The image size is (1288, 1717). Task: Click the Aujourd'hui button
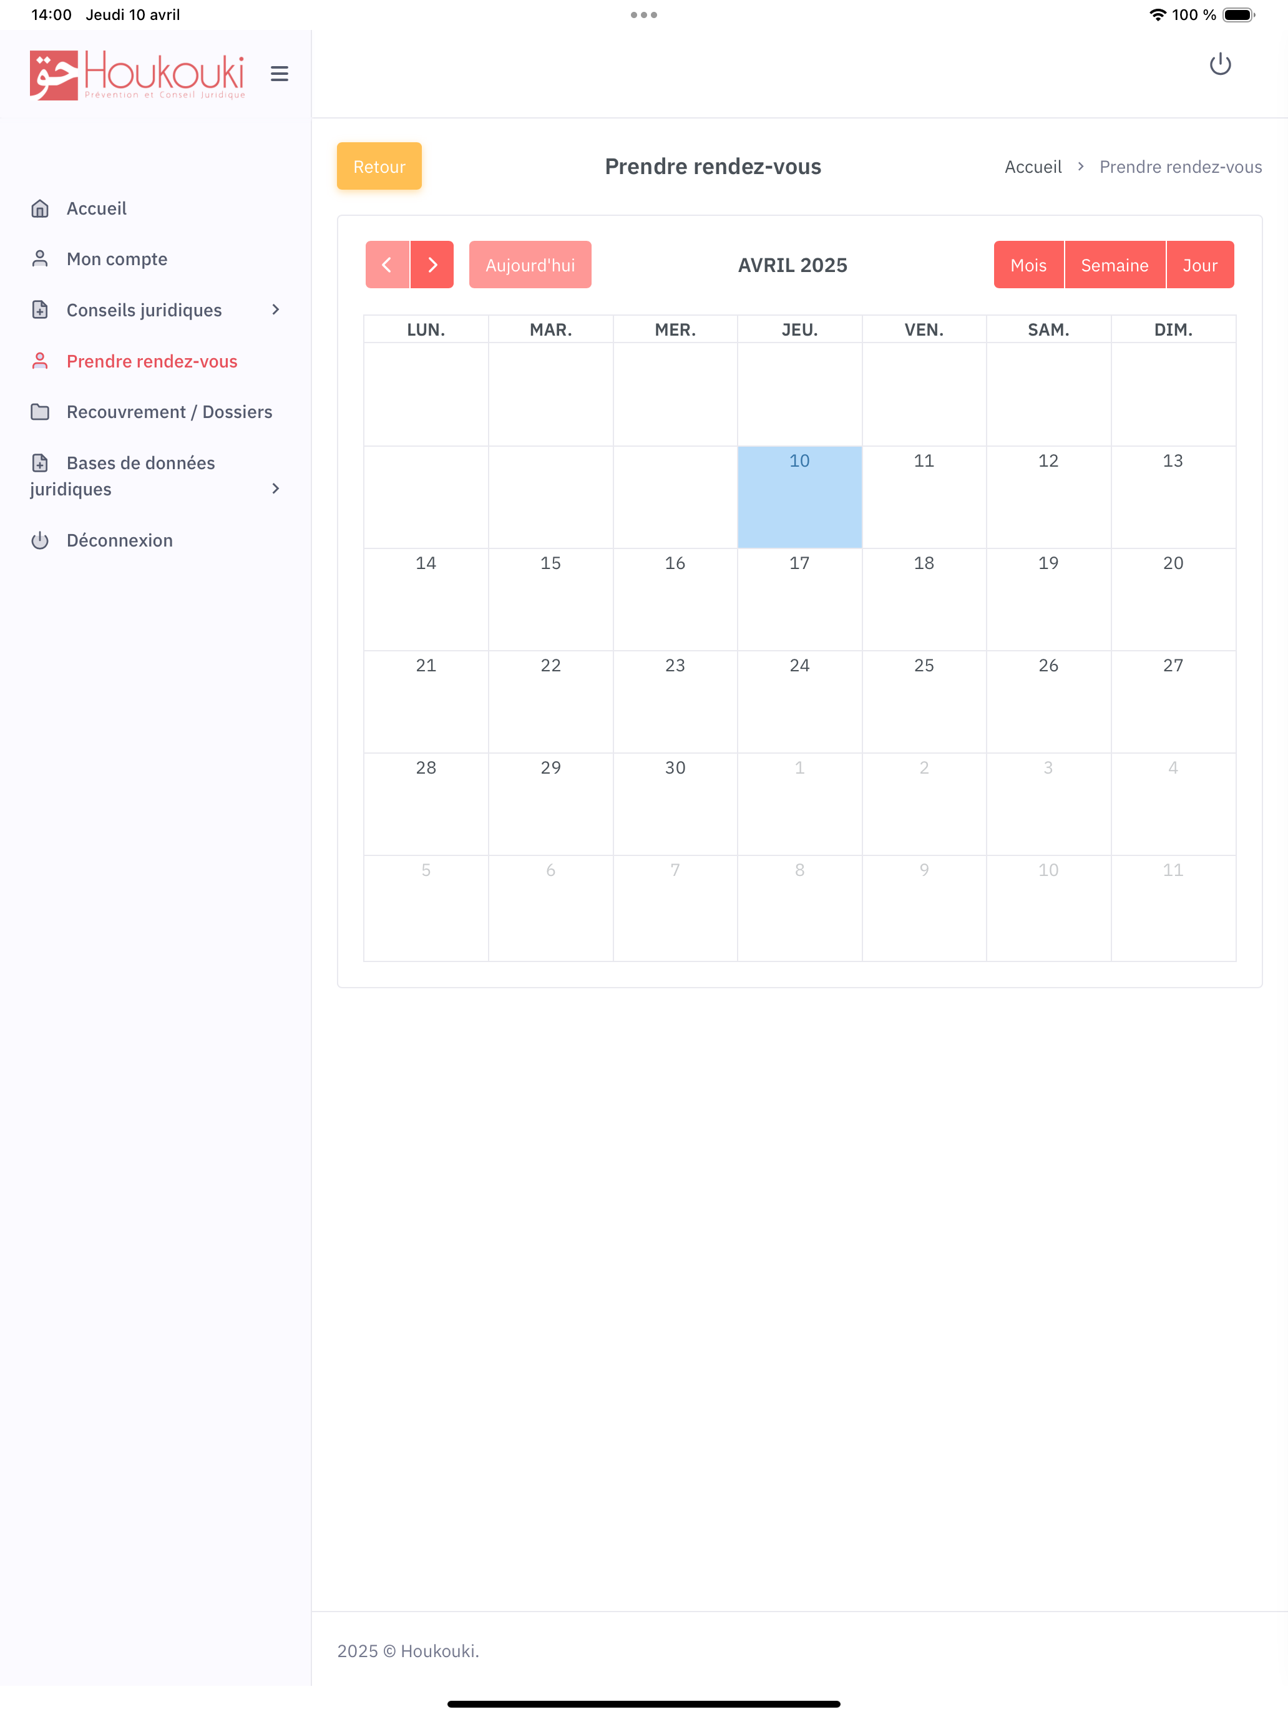click(530, 265)
